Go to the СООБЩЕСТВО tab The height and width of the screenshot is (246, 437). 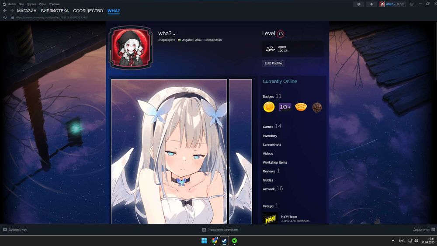coord(88,11)
